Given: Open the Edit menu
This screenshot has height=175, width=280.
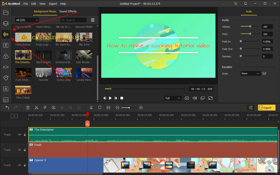Looking at the screenshot, I should pos(34,3).
